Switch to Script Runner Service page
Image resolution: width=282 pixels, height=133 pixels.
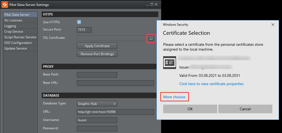tap(20, 37)
